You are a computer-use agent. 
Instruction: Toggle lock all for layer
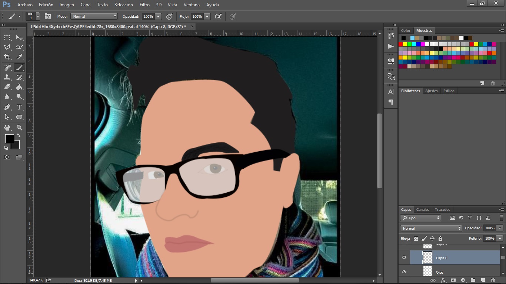click(x=440, y=239)
